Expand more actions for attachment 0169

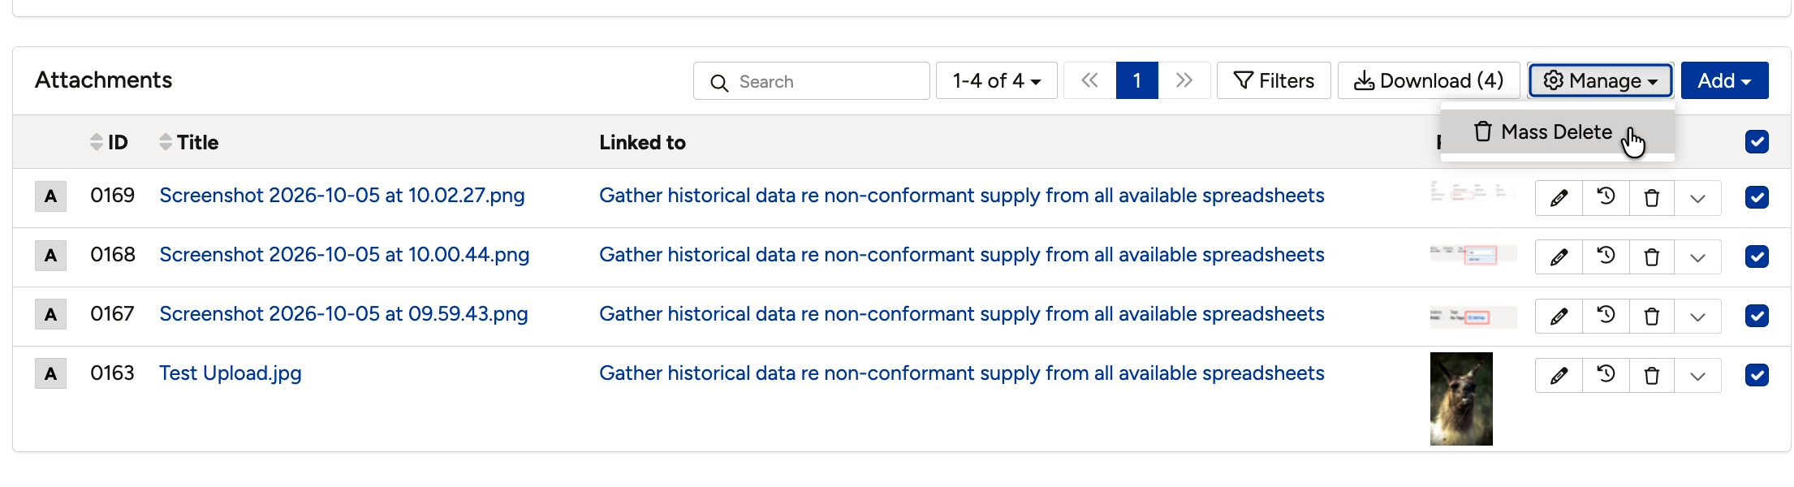pyautogui.click(x=1697, y=198)
